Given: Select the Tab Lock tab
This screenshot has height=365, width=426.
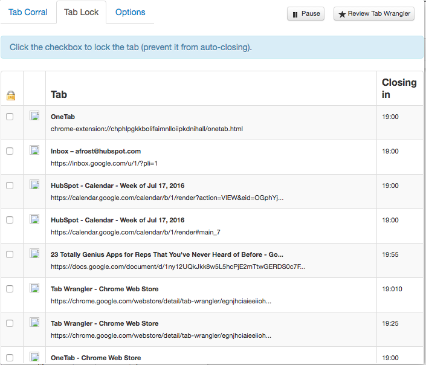Looking at the screenshot, I should 81,12.
